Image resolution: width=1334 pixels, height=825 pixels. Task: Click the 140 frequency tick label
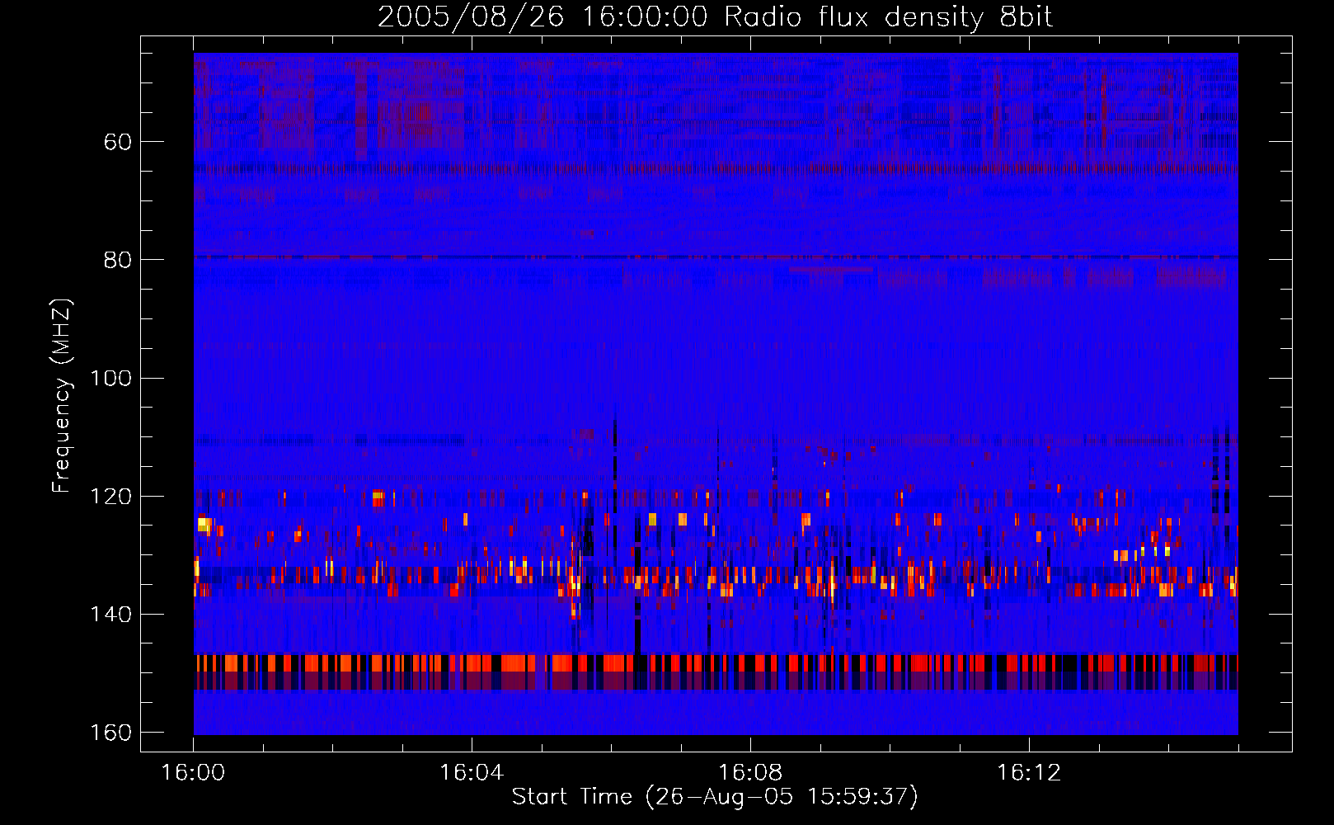(x=110, y=615)
